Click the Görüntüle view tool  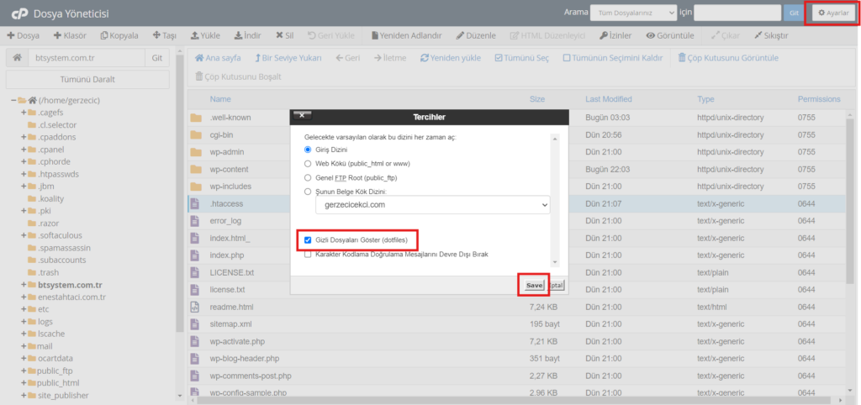(x=670, y=35)
